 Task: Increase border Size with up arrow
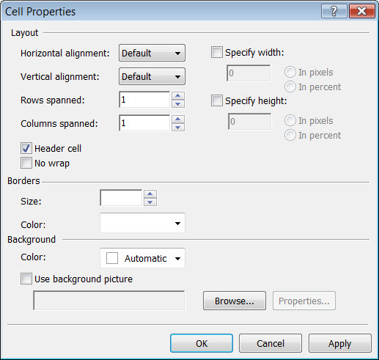point(150,194)
